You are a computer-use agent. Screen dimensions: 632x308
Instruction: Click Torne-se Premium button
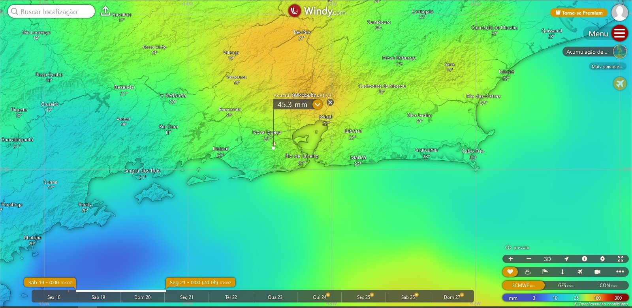click(579, 13)
